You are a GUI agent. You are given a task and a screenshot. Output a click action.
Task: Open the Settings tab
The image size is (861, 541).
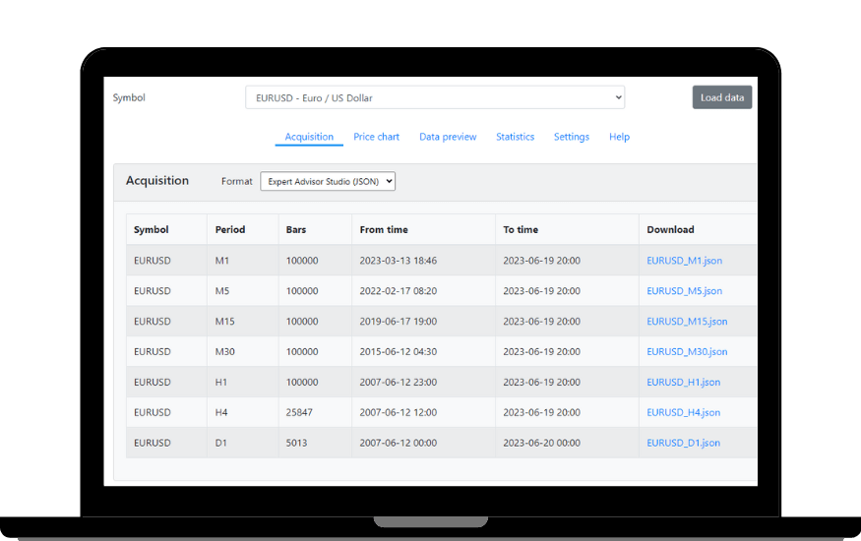pyautogui.click(x=571, y=137)
